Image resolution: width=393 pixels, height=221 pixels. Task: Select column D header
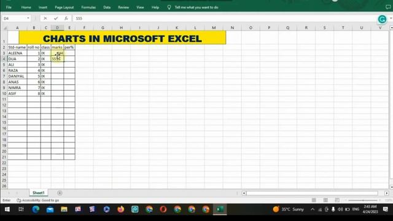pyautogui.click(x=57, y=28)
